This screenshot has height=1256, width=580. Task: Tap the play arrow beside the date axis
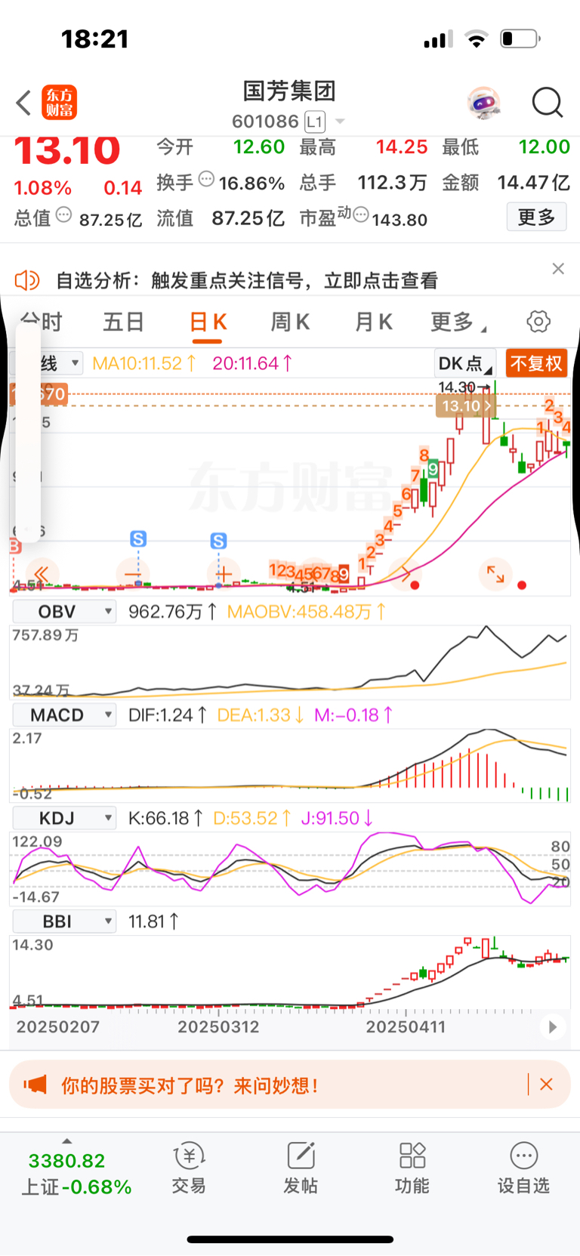click(553, 1027)
